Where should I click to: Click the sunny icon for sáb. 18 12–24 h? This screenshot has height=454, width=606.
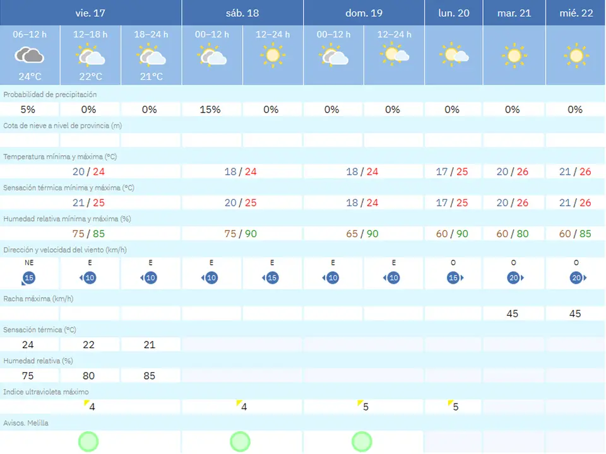tap(273, 55)
